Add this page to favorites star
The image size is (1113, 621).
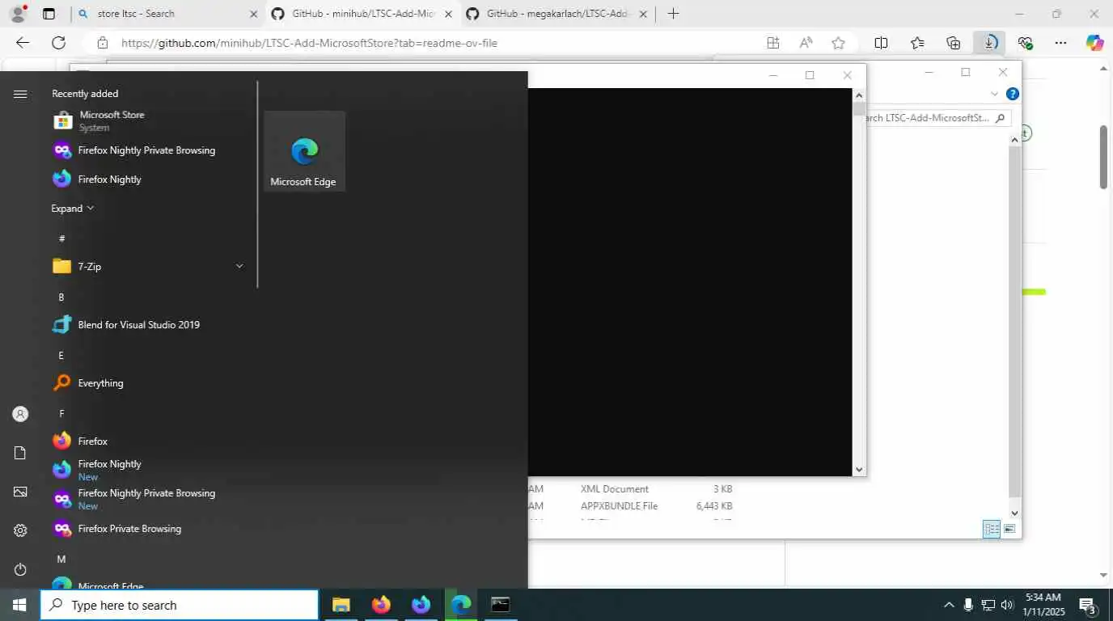(x=839, y=43)
